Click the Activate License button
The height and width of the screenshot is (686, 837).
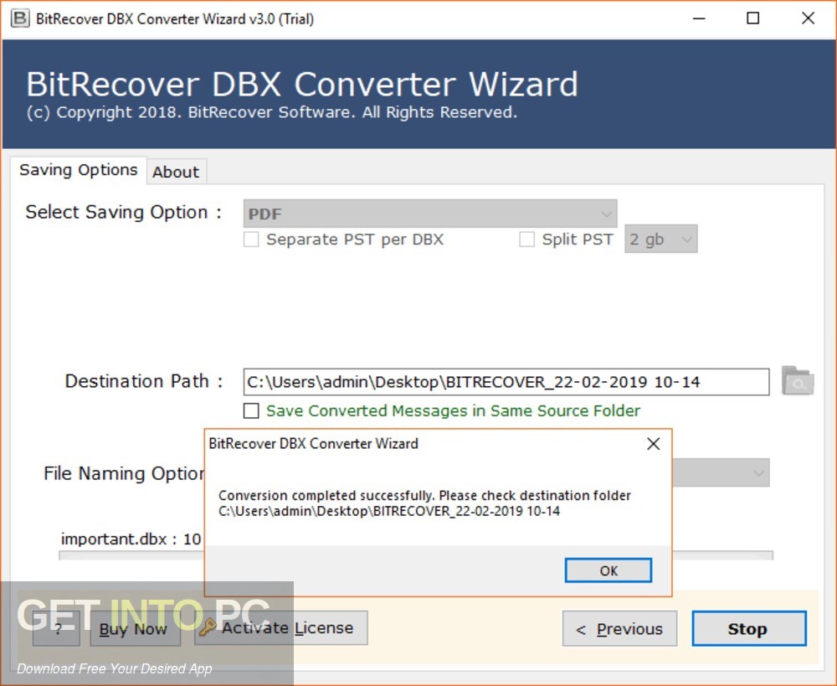pyautogui.click(x=280, y=627)
